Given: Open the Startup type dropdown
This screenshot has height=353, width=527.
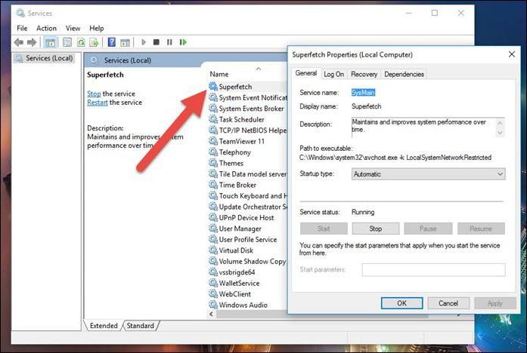Looking at the screenshot, I should (x=428, y=174).
